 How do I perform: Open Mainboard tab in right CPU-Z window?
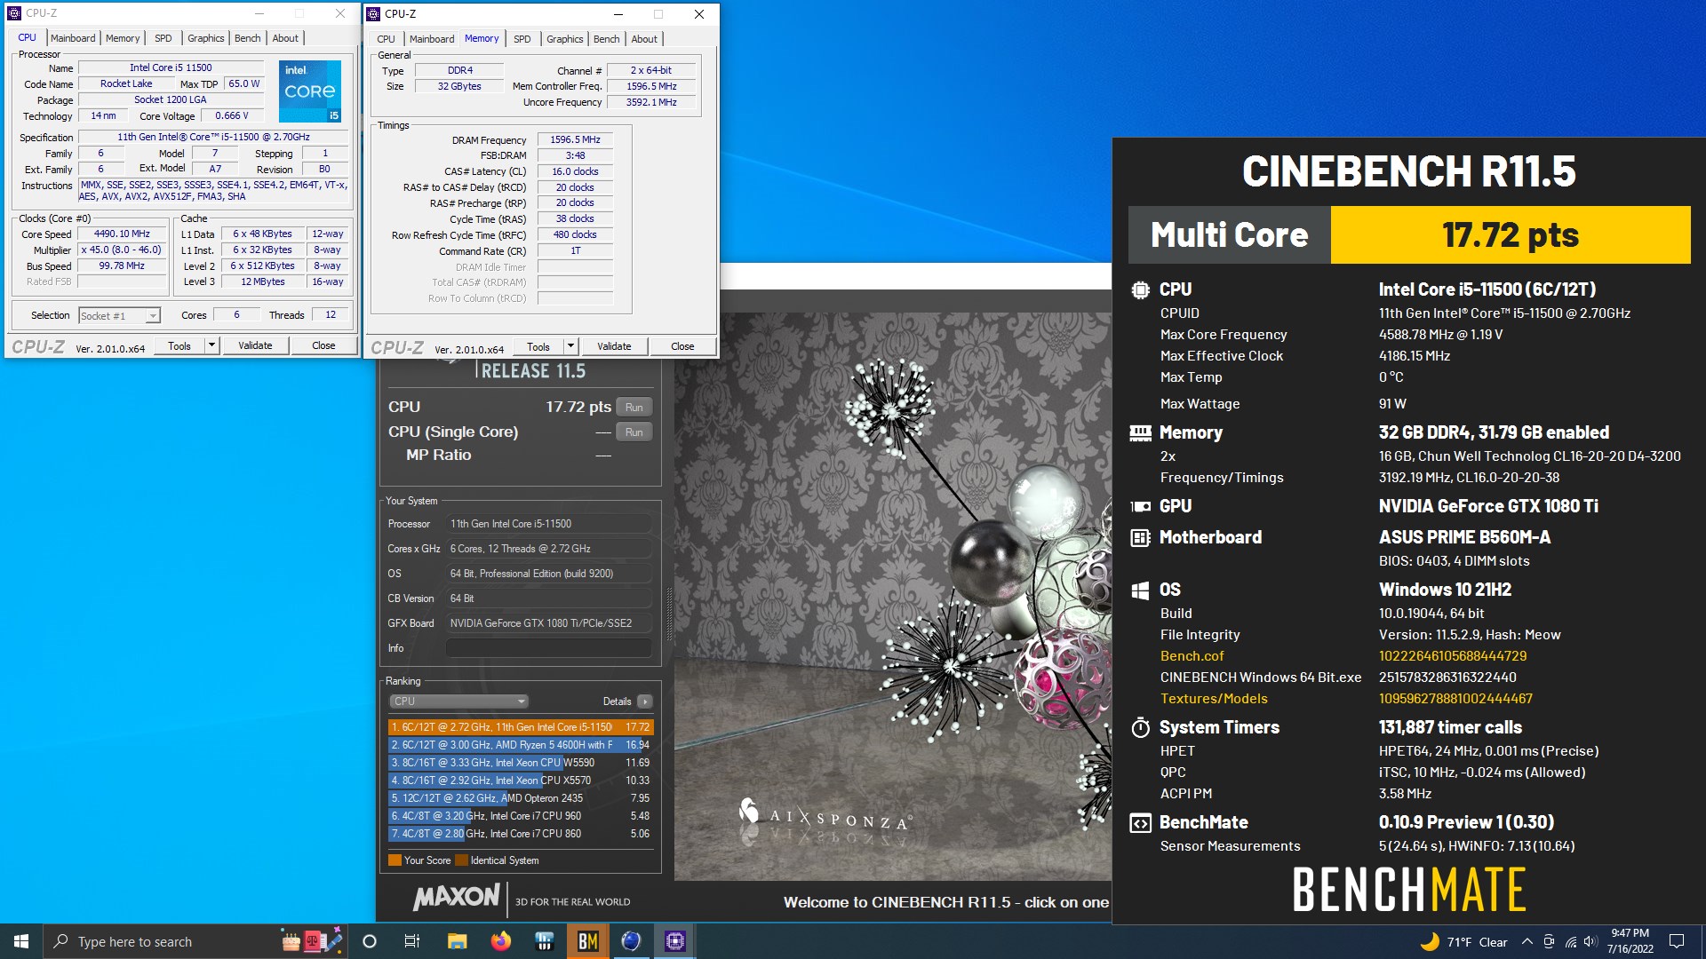click(x=432, y=39)
